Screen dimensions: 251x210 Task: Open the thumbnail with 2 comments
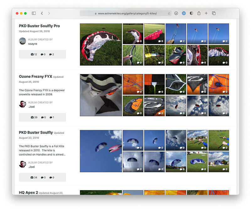176,34
